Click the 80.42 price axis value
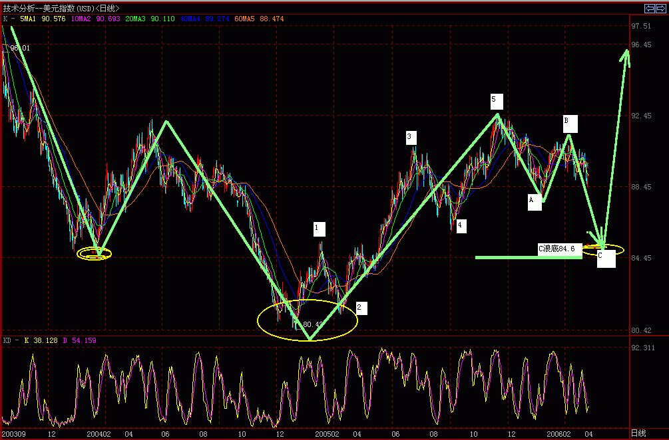Screen dimensions: 669x440 (x=642, y=330)
